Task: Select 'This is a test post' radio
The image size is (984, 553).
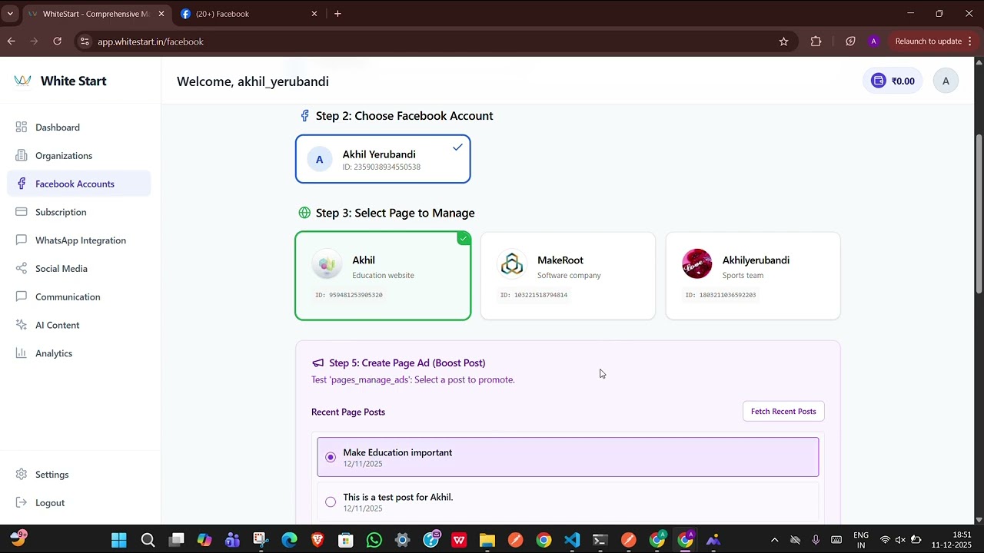Action: 331,502
